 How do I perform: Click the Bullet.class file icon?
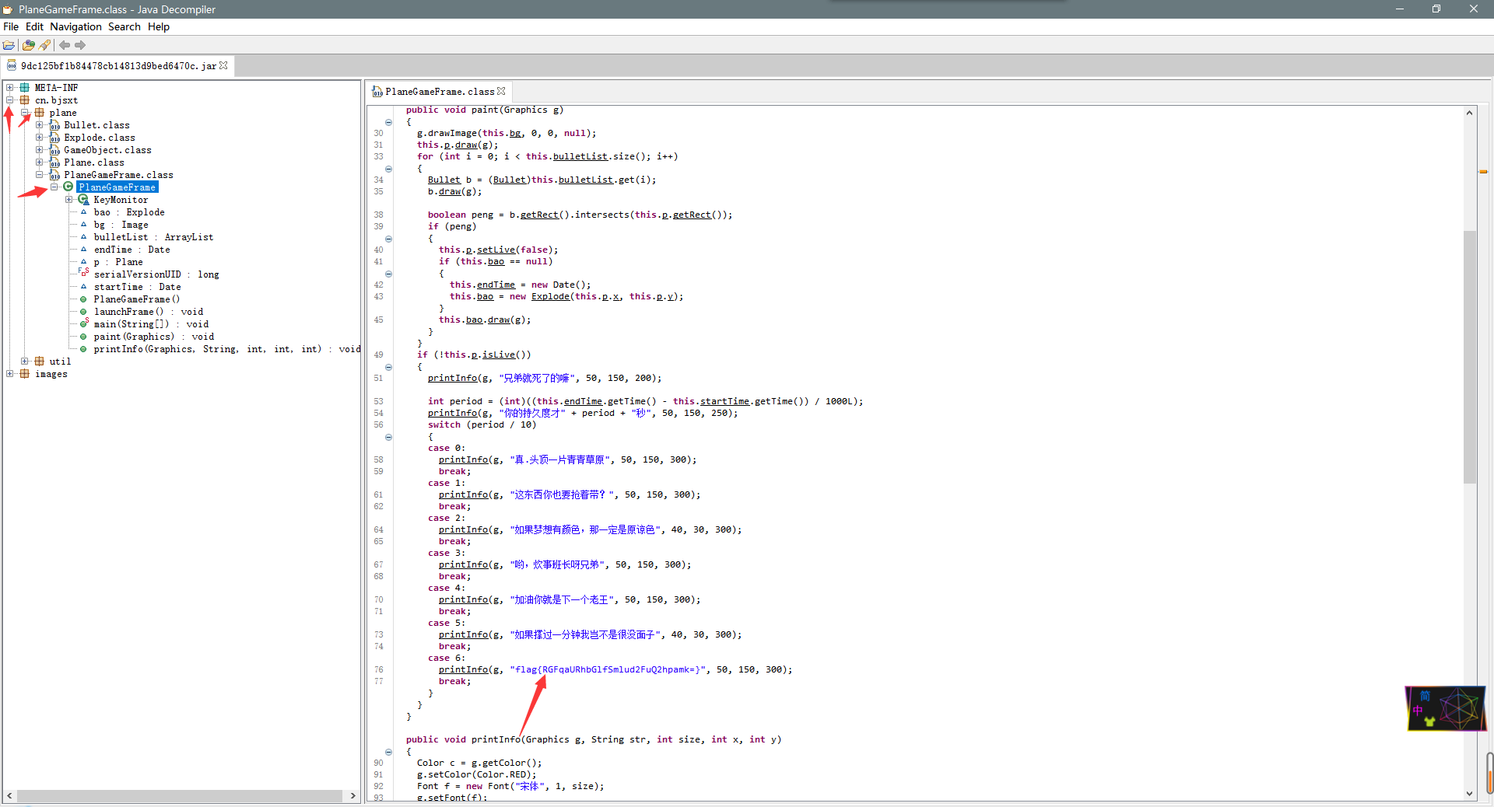[54, 125]
